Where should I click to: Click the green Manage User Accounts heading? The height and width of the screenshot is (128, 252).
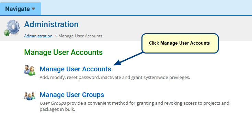tap(63, 53)
